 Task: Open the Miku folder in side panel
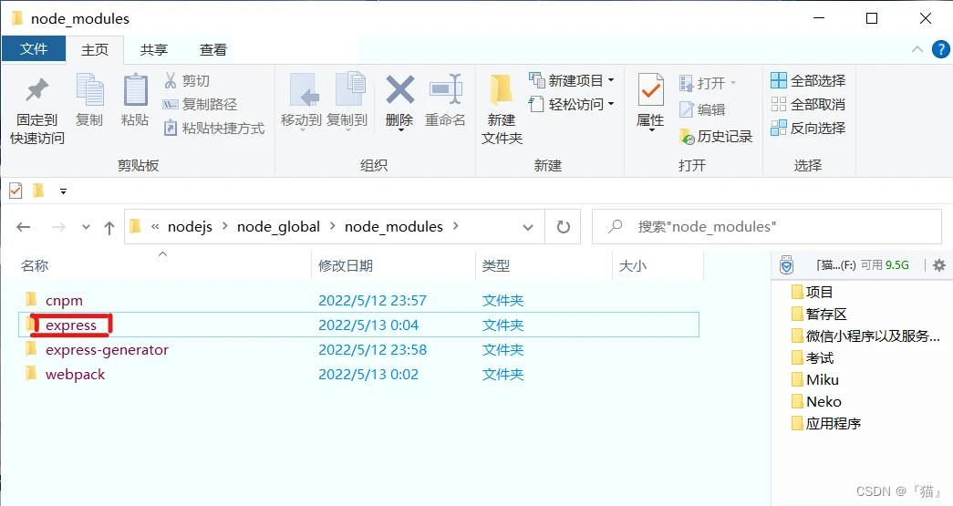pyautogui.click(x=822, y=380)
